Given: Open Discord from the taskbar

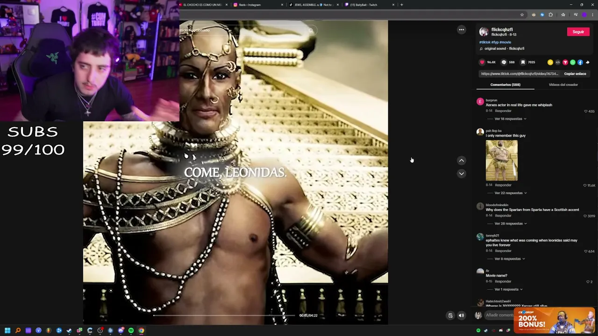Looking at the screenshot, I should point(121,330).
